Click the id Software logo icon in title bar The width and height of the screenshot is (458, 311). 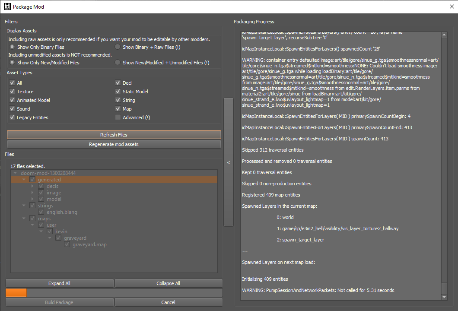[7, 6]
